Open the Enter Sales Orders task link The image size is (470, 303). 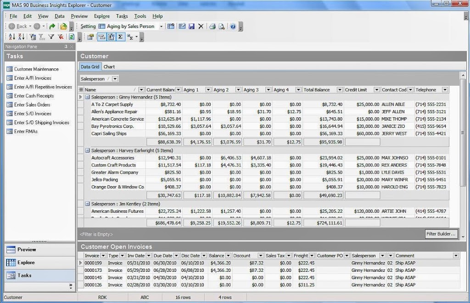pyautogui.click(x=32, y=105)
